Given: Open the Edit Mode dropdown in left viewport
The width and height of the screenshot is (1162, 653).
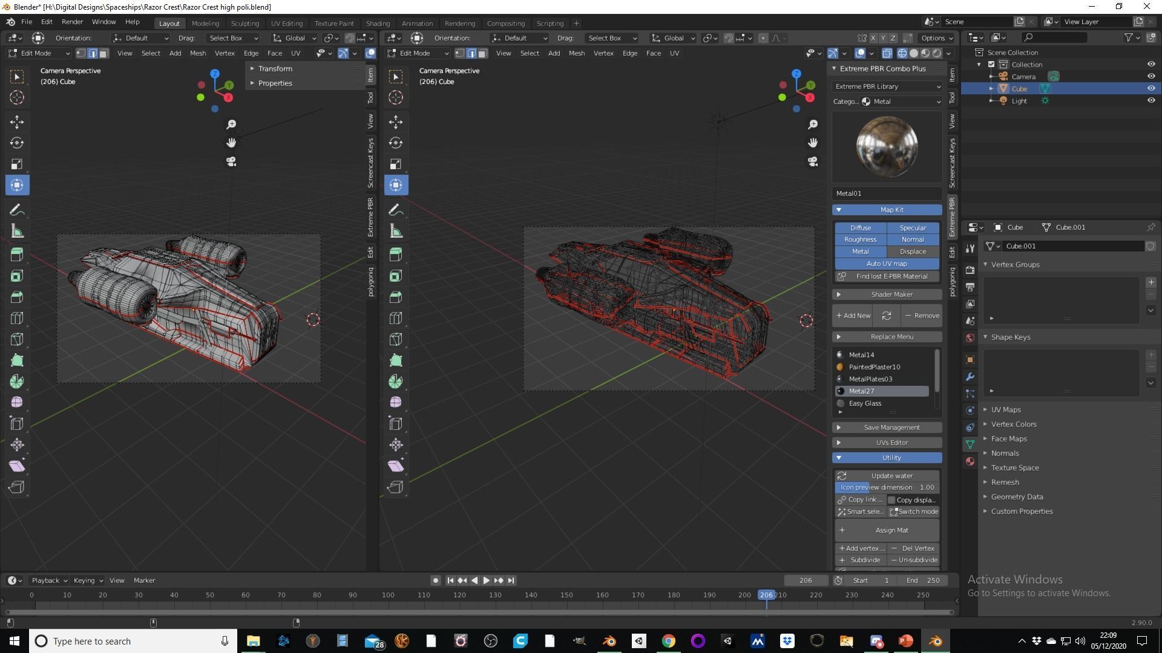Looking at the screenshot, I should (39, 53).
